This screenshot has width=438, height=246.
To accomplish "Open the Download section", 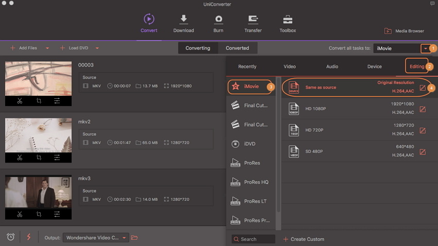I will click(x=183, y=23).
